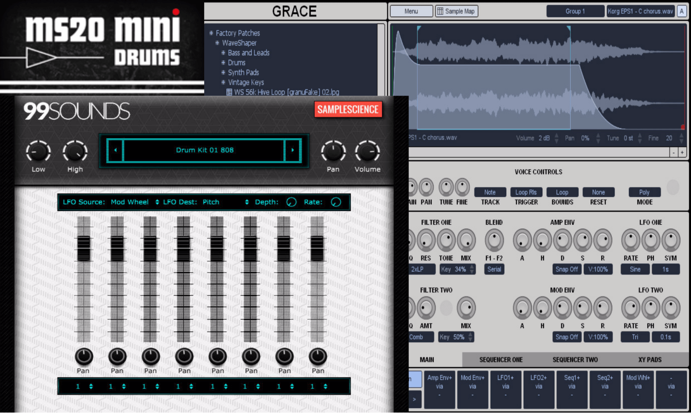
Task: Click the master Volume knob in 99Sounds
Action: pos(367,152)
